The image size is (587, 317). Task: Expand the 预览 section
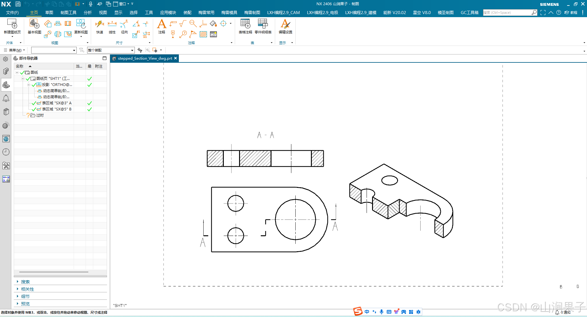pyautogui.click(x=17, y=304)
